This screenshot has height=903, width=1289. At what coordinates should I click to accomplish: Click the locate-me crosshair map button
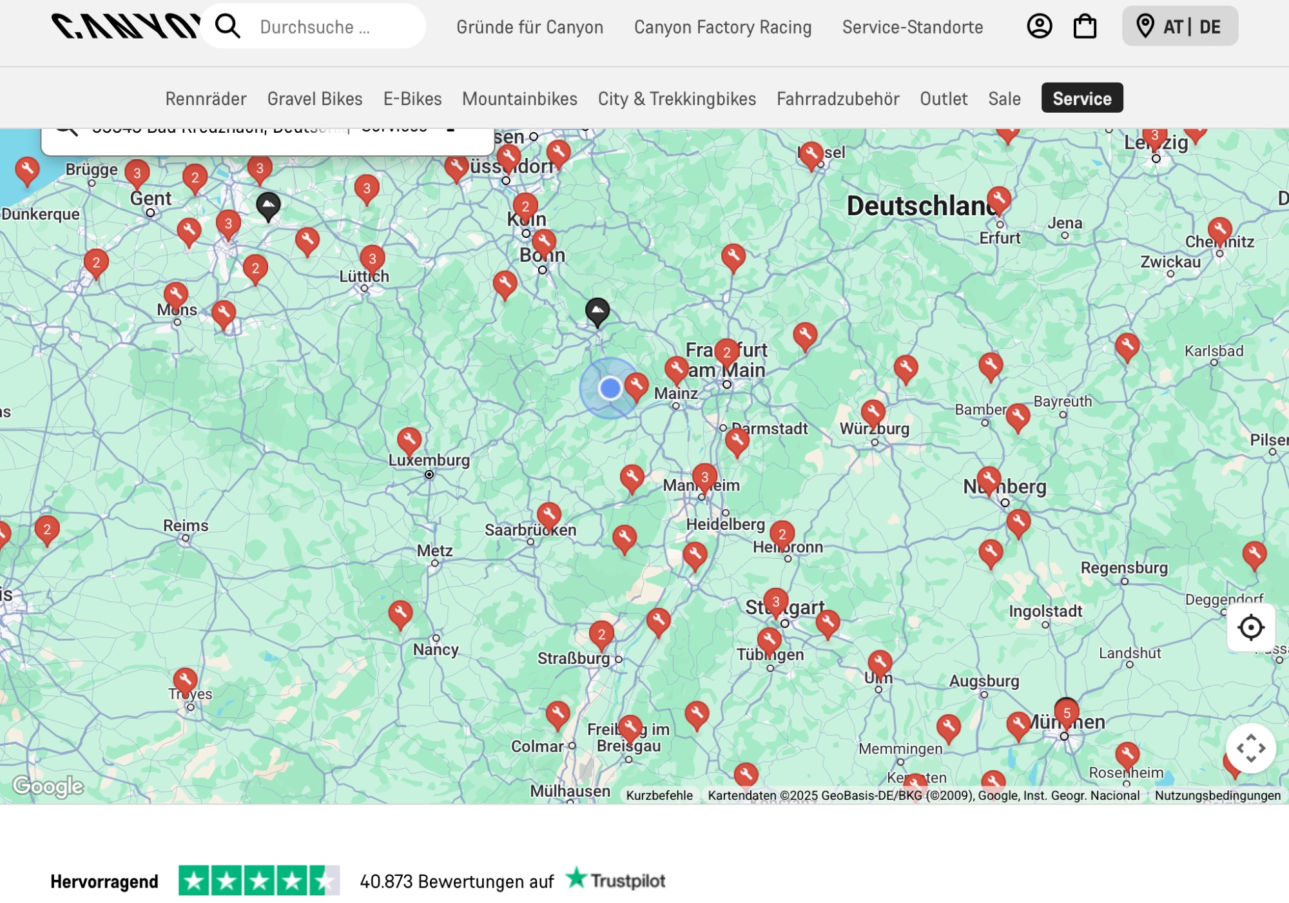(1250, 627)
